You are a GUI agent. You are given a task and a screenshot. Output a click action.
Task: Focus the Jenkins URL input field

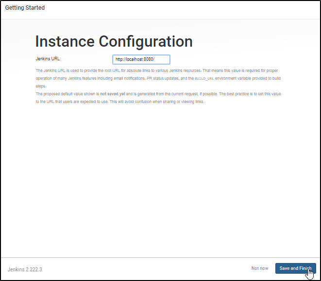coord(141,59)
